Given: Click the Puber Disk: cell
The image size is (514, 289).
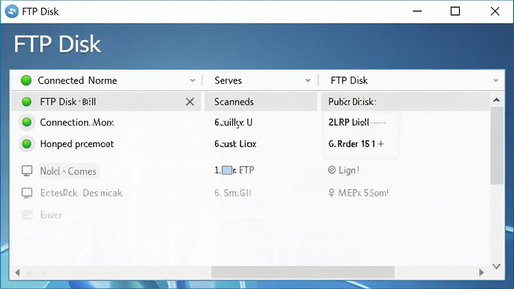Looking at the screenshot, I should 405,101.
